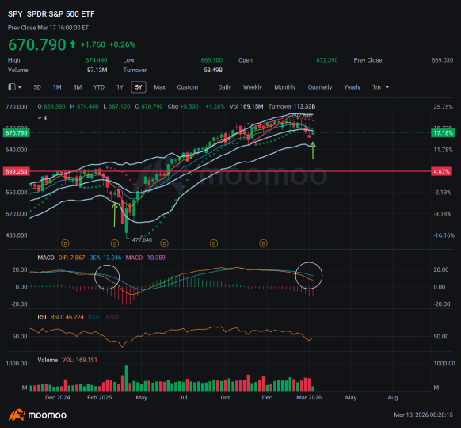Screen dimensions: 461x428
Task: Select the 1Y time range
Action: [120, 87]
